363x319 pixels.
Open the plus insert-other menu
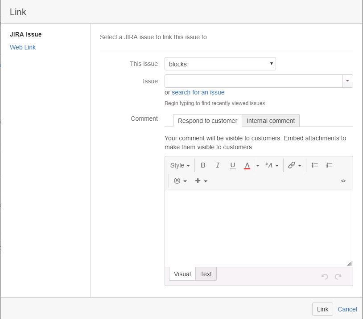pyautogui.click(x=201, y=181)
